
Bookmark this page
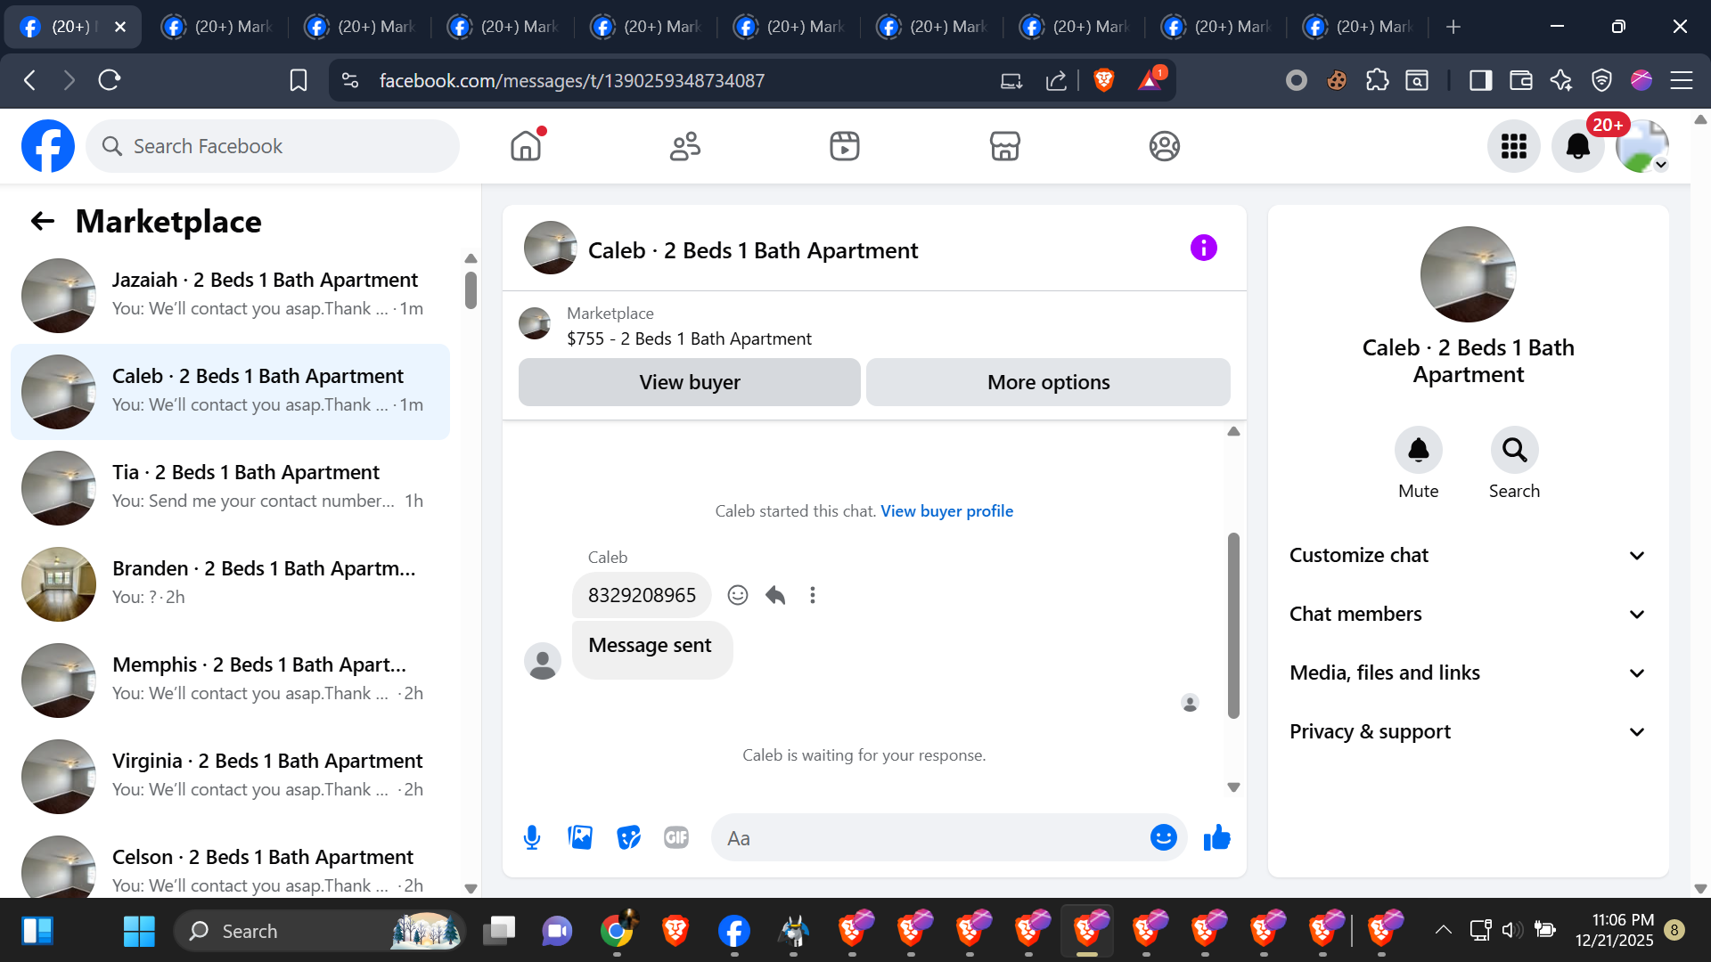point(299,80)
